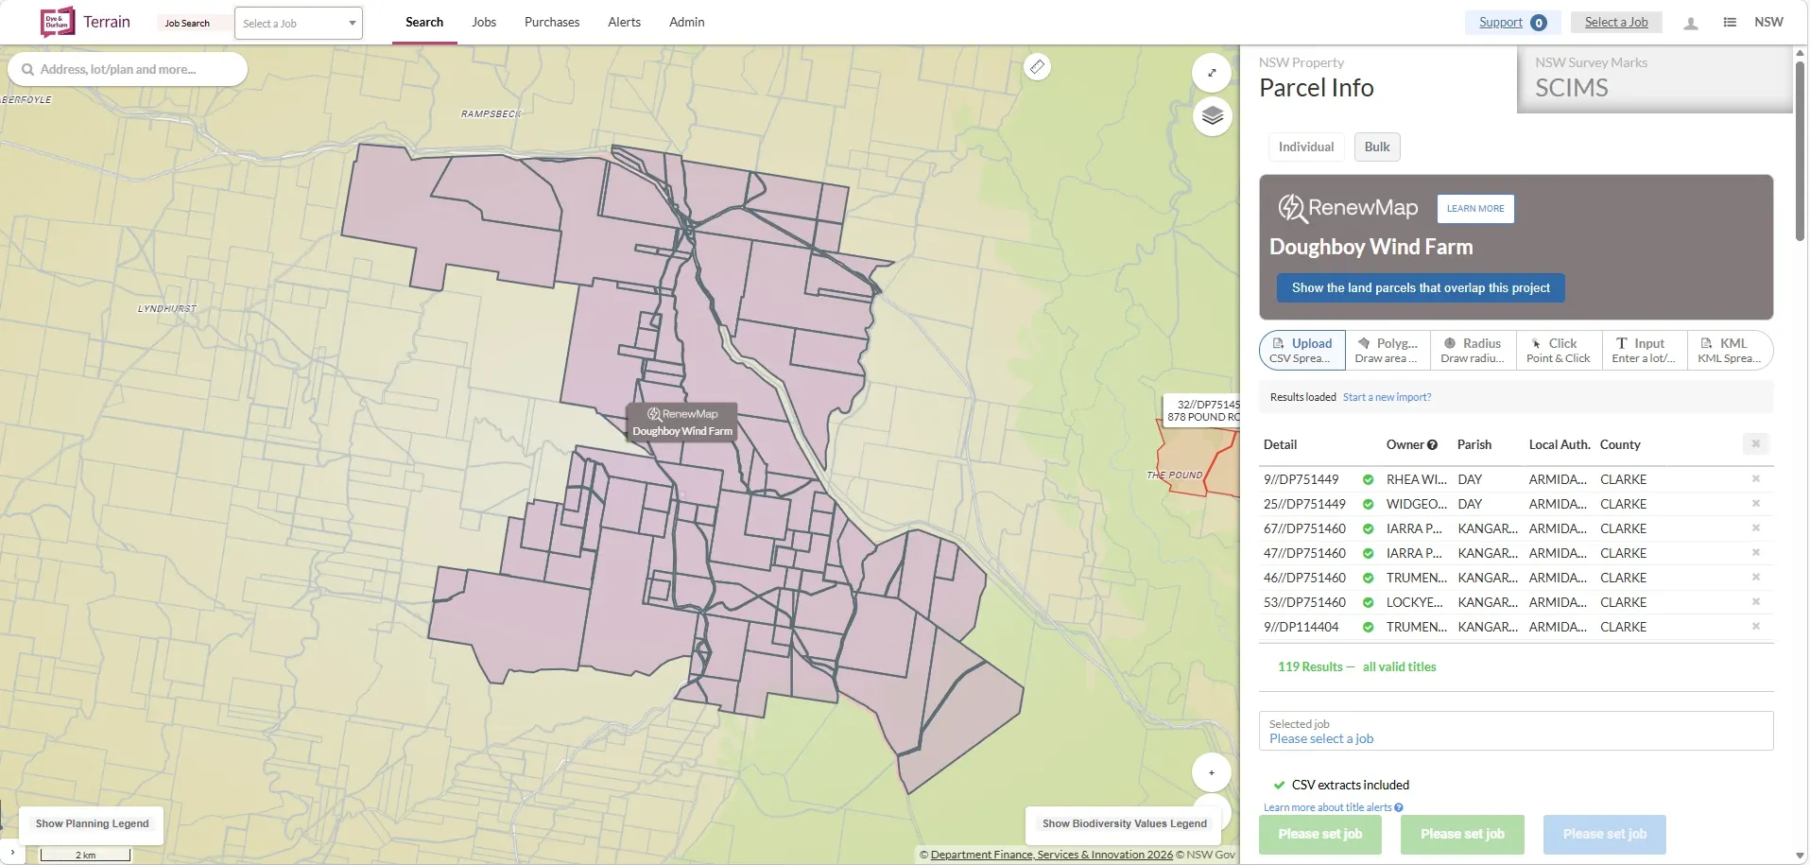1810x865 pixels.
Task: Open the Purchases menu
Action: pos(552,23)
